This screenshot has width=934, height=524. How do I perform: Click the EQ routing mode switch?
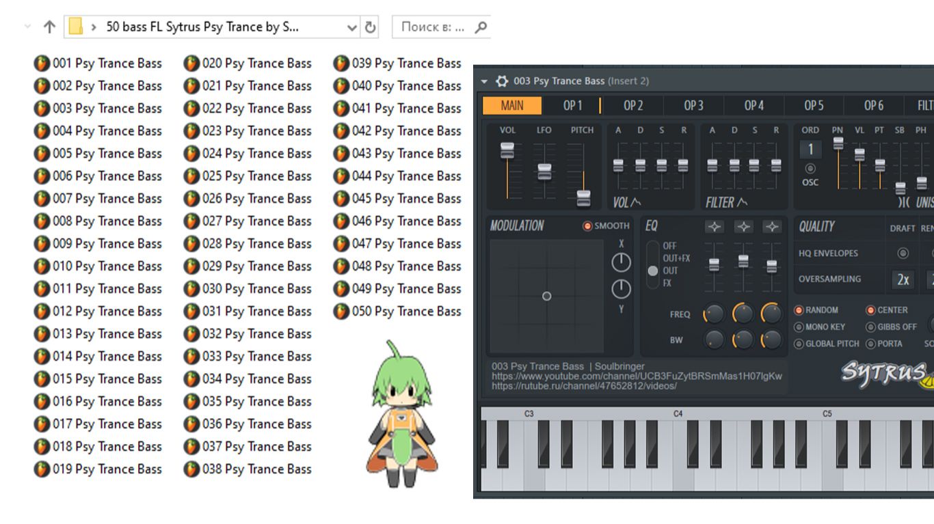[653, 264]
